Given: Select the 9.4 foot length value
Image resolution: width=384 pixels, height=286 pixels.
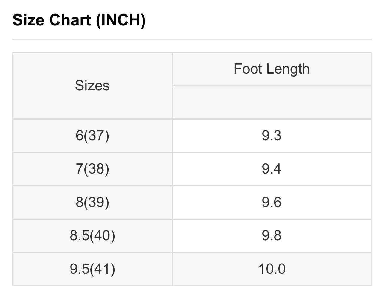Looking at the screenshot, I should (x=272, y=169).
